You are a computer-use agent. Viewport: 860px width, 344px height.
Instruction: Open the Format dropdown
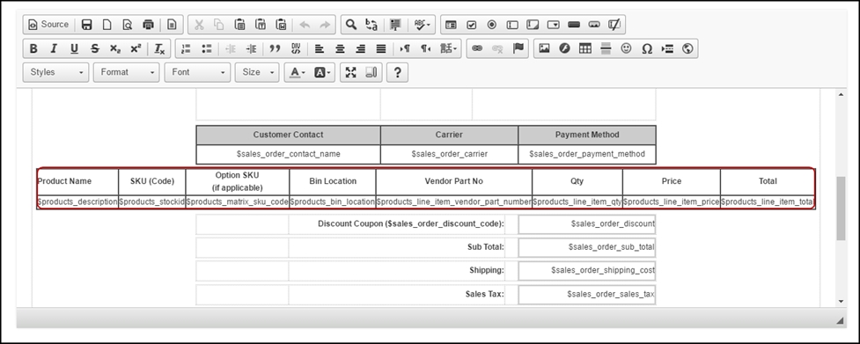pos(126,72)
